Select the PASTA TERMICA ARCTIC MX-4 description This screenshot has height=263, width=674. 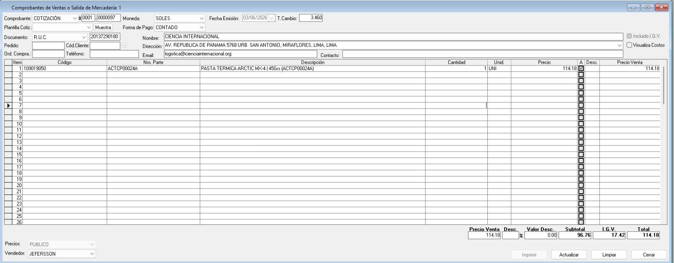pos(313,68)
